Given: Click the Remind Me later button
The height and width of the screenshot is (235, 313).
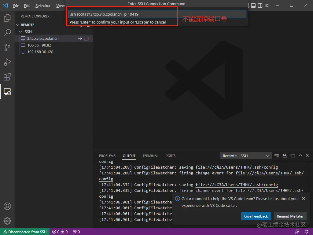Looking at the screenshot, I should [290, 216].
